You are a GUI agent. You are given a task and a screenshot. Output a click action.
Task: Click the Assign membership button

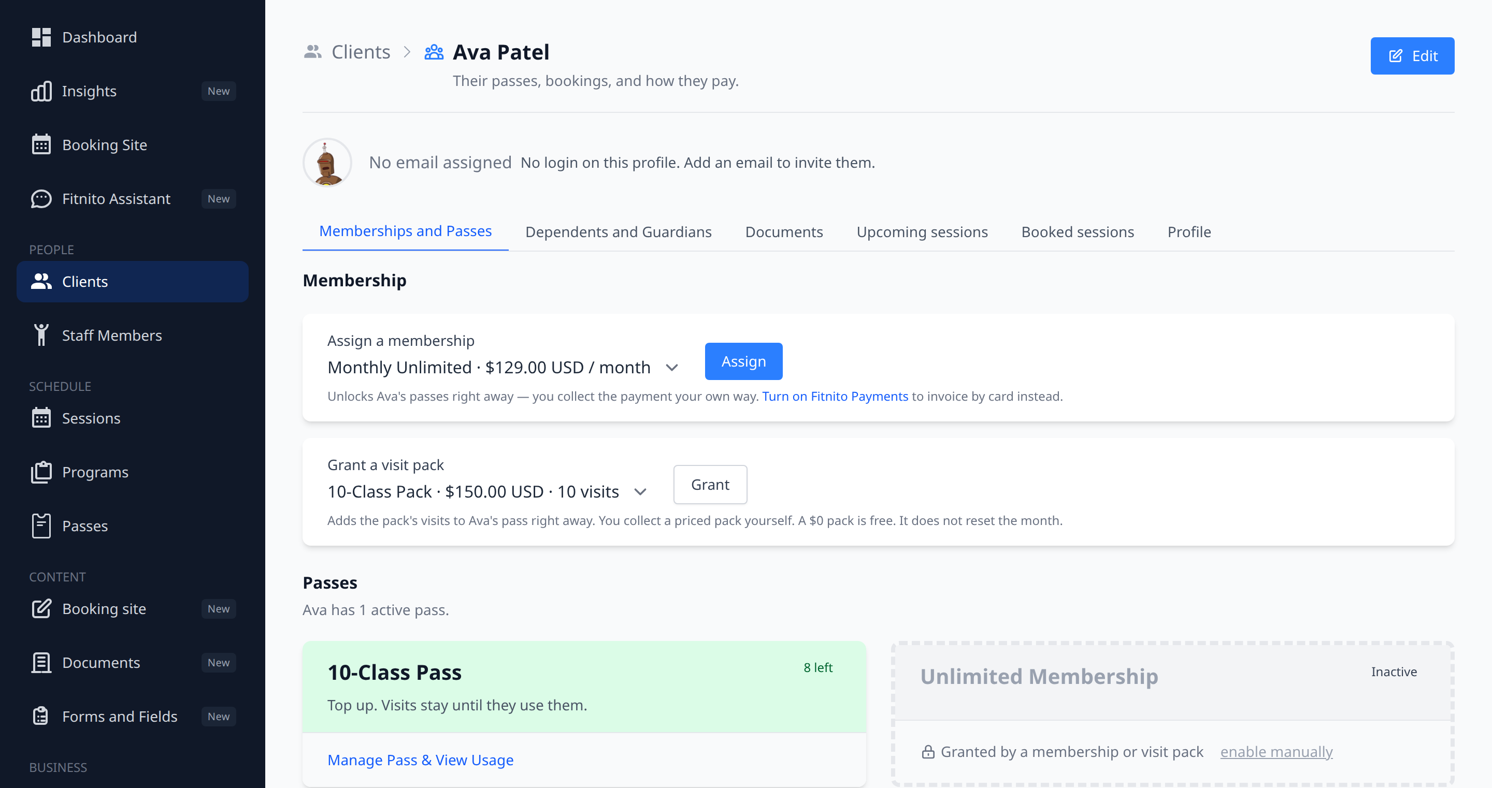point(743,361)
